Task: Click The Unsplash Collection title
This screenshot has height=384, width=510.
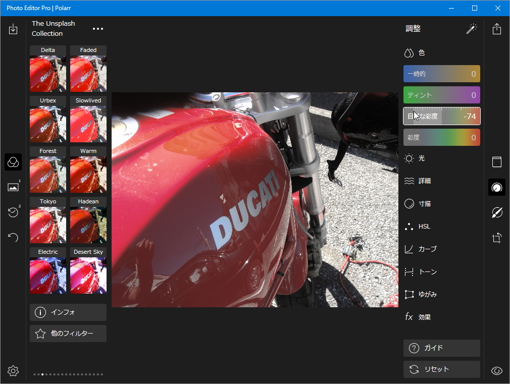Action: coord(54,28)
